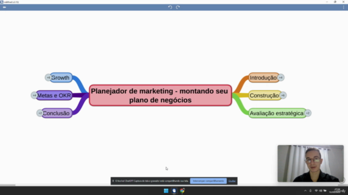Viewport: 348px width, 195px height.
Task: Click the Ocultar link in sharing bar
Action: click(x=232, y=181)
